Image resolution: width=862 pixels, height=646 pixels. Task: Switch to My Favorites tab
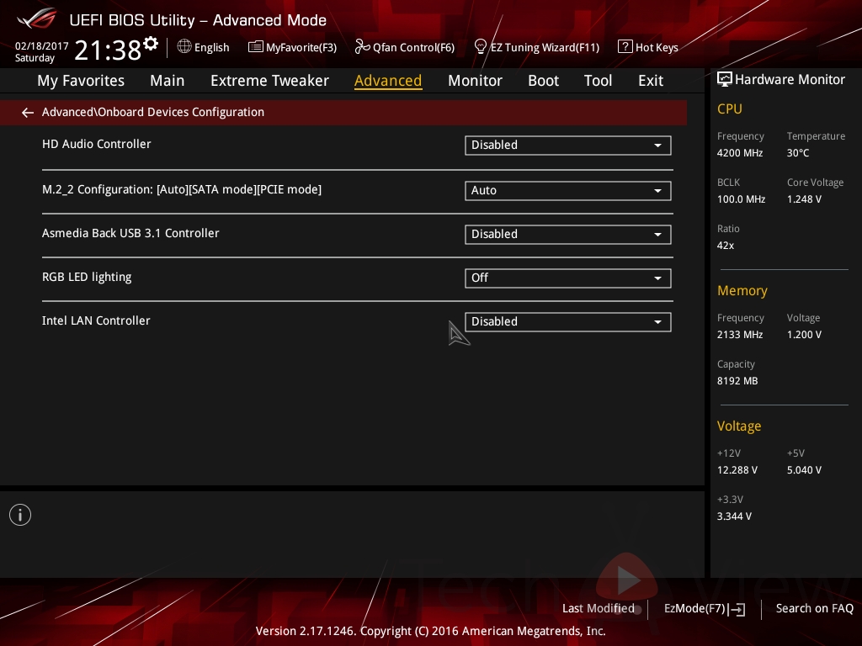(x=81, y=81)
